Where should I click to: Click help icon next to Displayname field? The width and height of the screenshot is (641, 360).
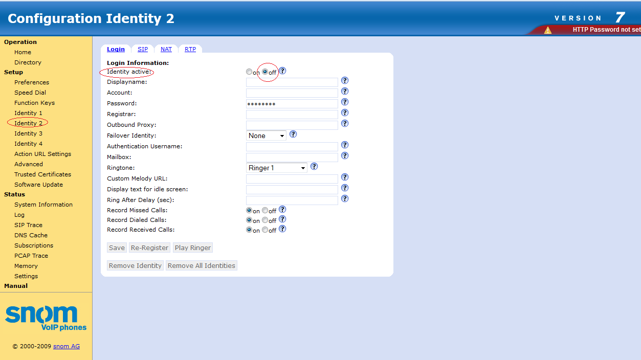point(345,81)
